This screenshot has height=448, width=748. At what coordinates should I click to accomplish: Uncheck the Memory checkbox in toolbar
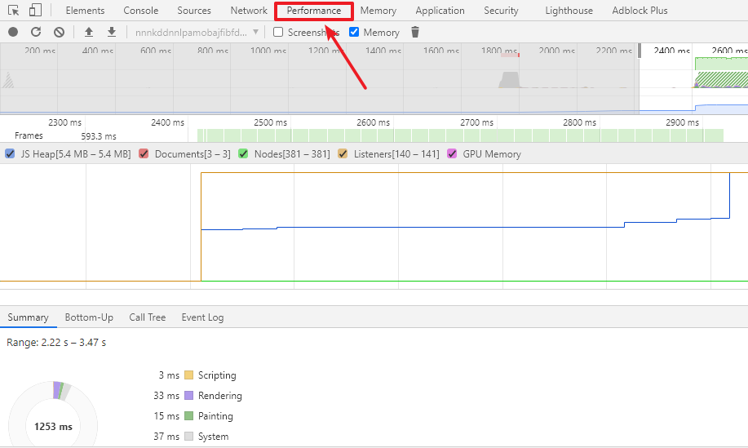pos(354,32)
